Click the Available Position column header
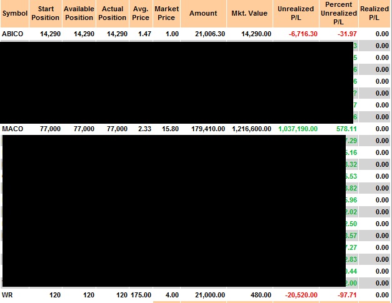 pos(79,13)
